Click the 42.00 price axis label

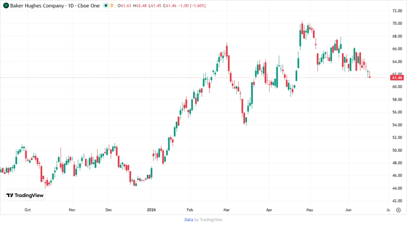(x=397, y=201)
